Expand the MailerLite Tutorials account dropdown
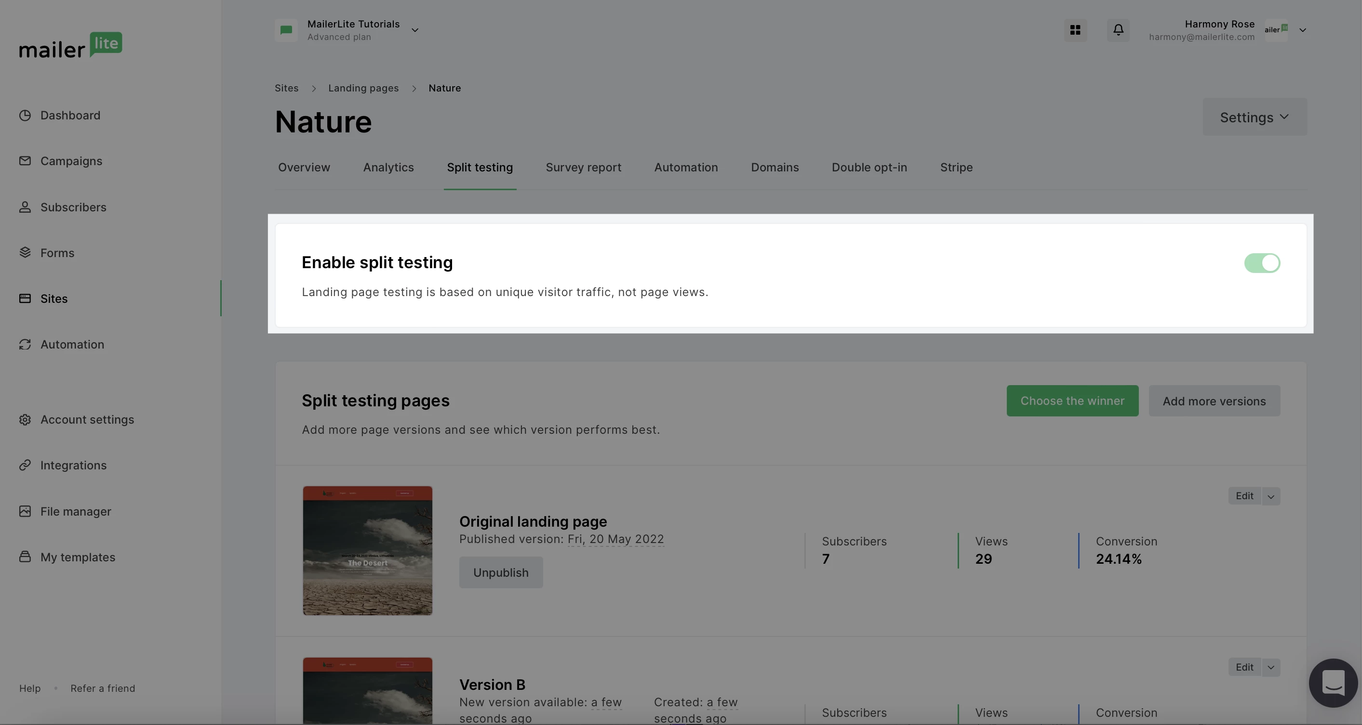 pos(415,30)
